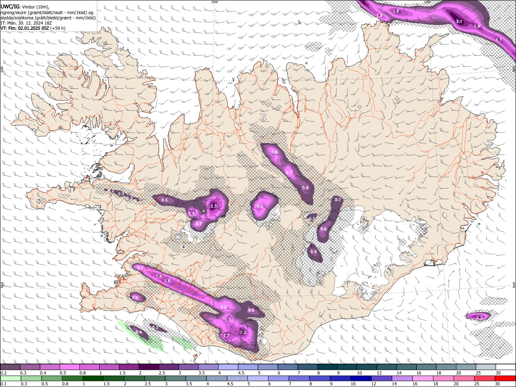
Task: Click the dark teal snow swatch labeled 8
Action: pyautogui.click(x=327, y=367)
